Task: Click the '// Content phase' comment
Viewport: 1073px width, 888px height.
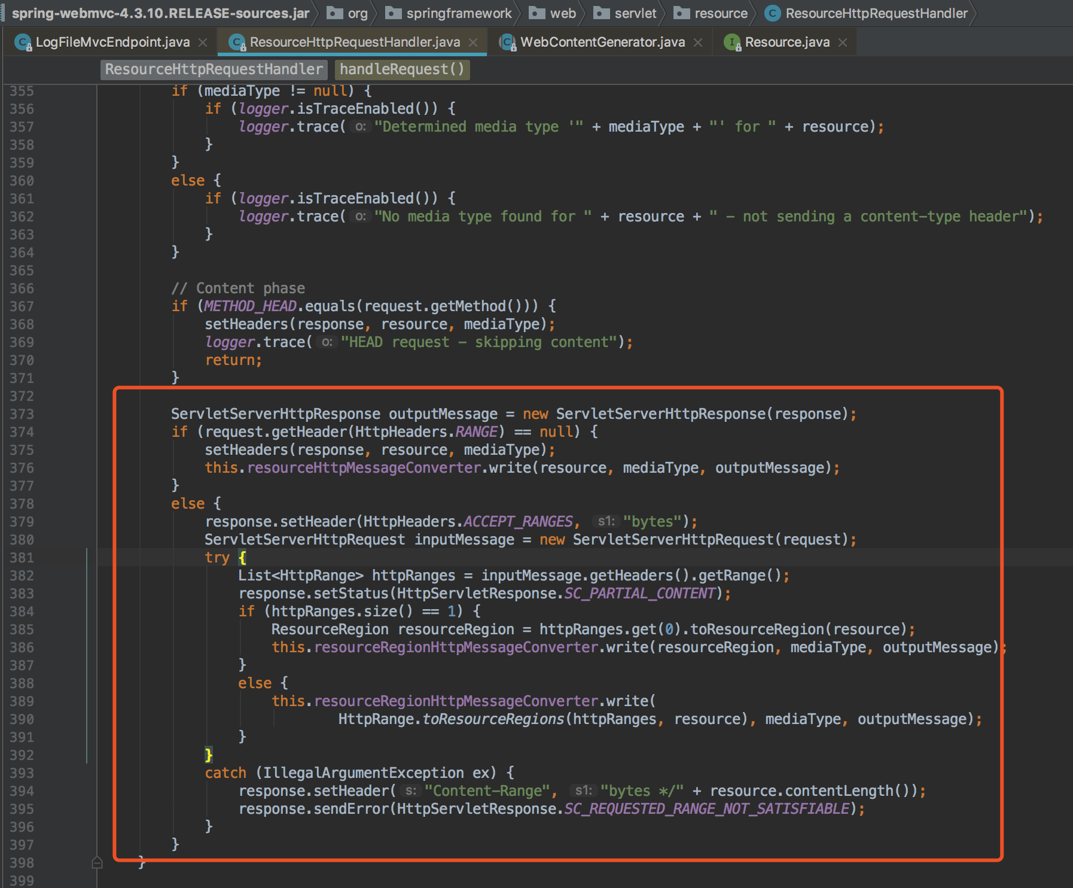Action: pos(238,288)
